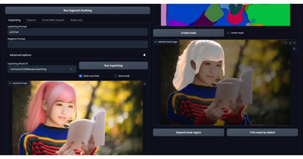
Task: Click the Selected mask image label icon
Action: 156,42
